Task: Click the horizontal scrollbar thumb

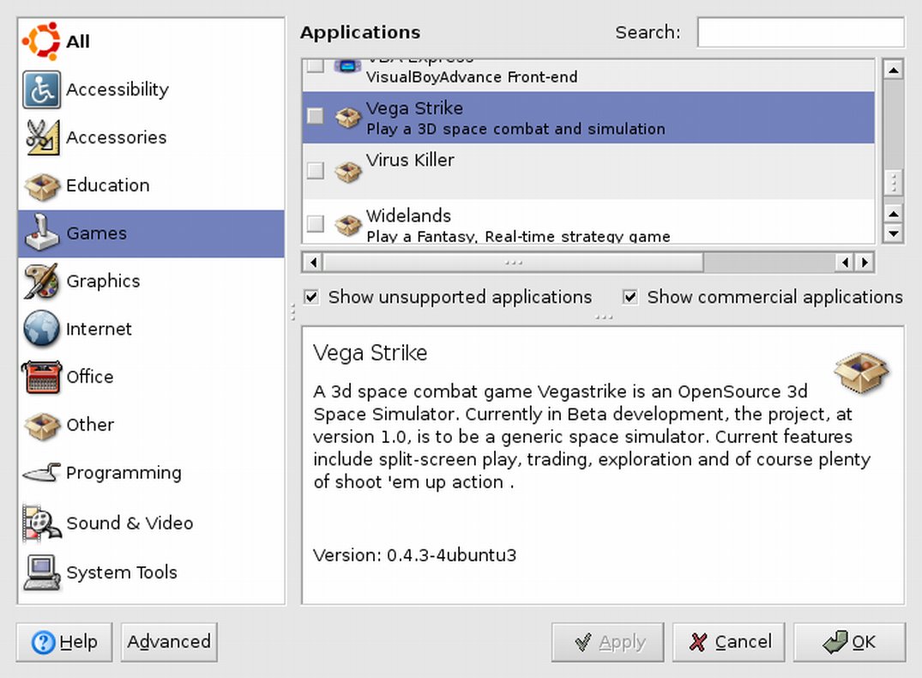Action: point(514,262)
